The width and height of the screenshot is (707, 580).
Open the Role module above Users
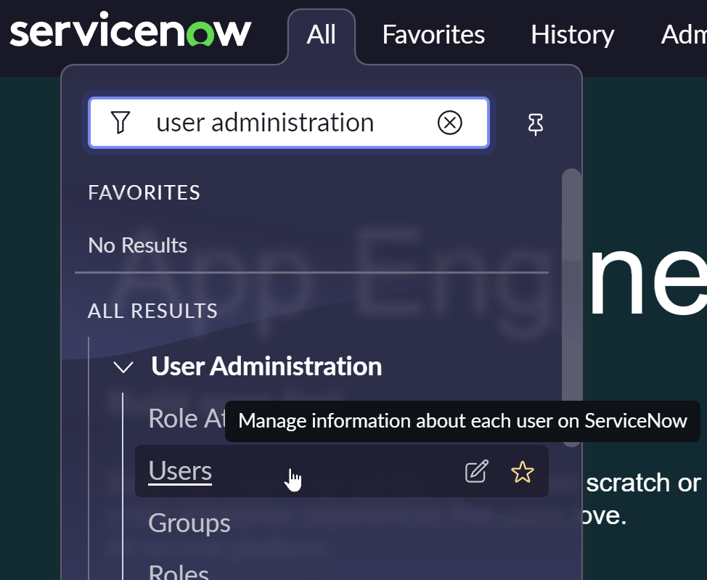pos(183,419)
